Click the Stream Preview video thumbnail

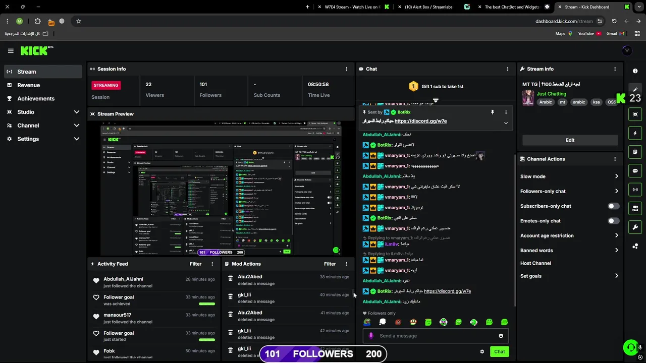[x=221, y=189]
